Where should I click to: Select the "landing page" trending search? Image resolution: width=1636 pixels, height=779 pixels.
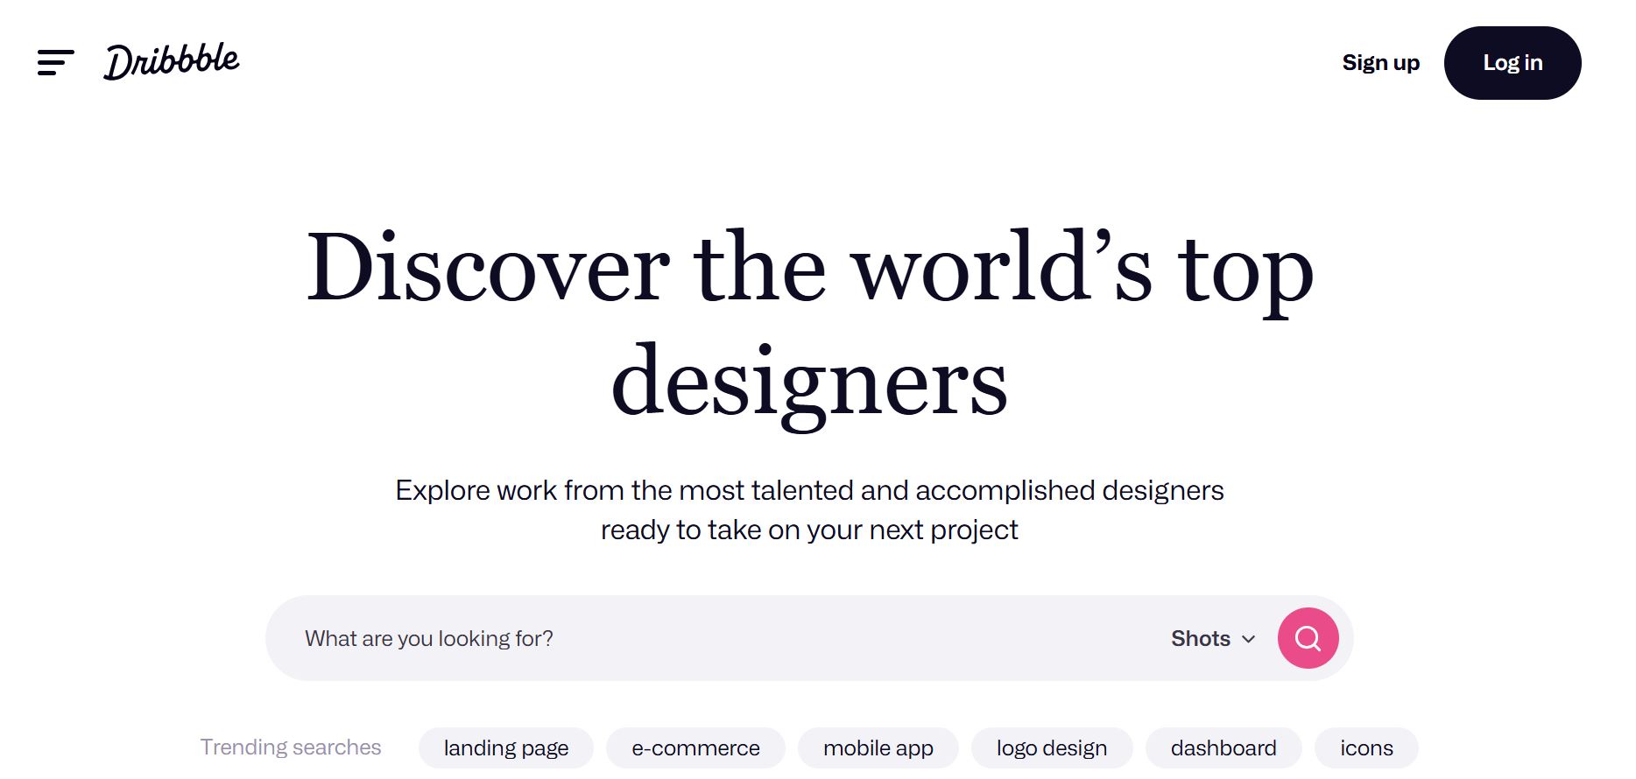pos(506,748)
